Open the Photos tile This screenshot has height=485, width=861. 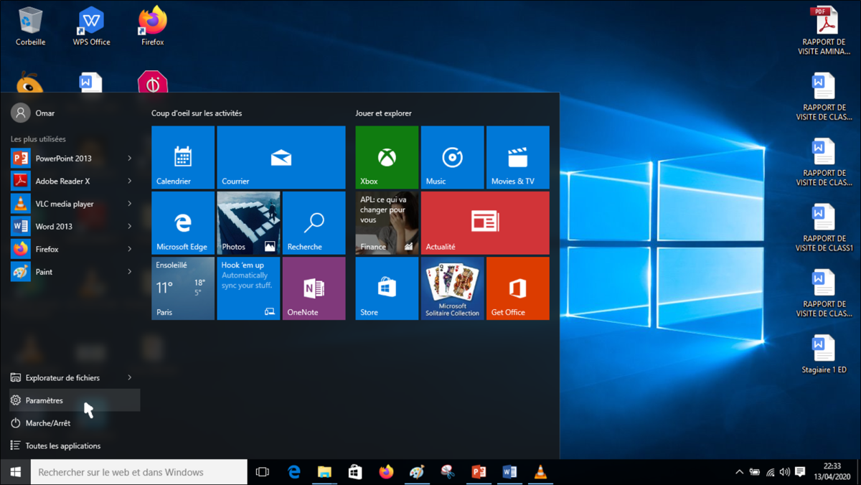[x=248, y=222]
